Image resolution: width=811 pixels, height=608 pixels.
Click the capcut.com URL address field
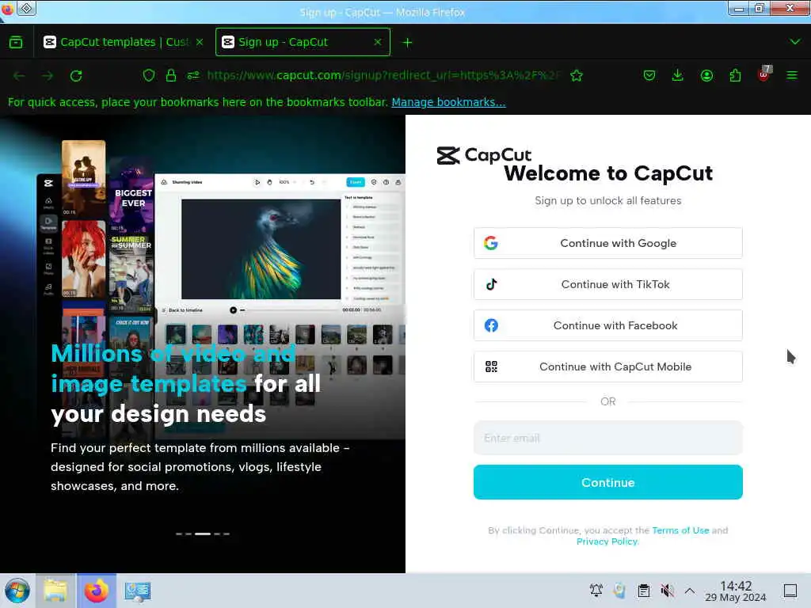tap(383, 75)
